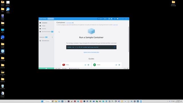The image size is (183, 103).
Task: Click the RAM usage status entry
Action: [58, 68]
